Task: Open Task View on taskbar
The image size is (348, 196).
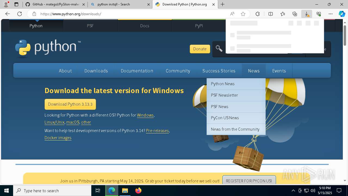Action: [x=98, y=191]
